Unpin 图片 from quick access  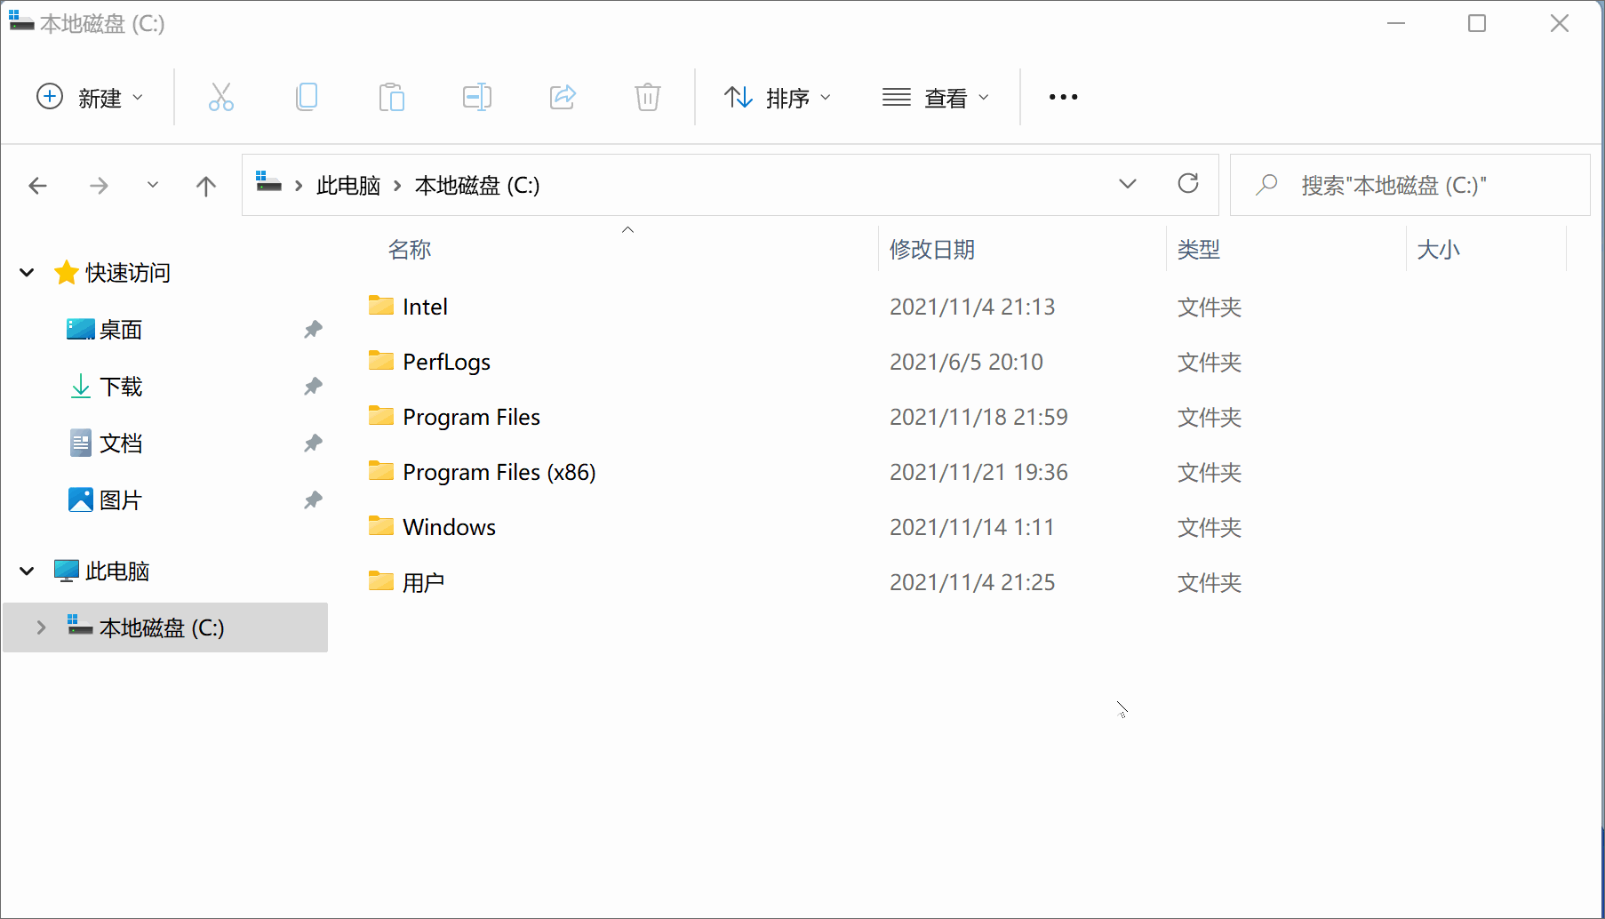point(313,499)
